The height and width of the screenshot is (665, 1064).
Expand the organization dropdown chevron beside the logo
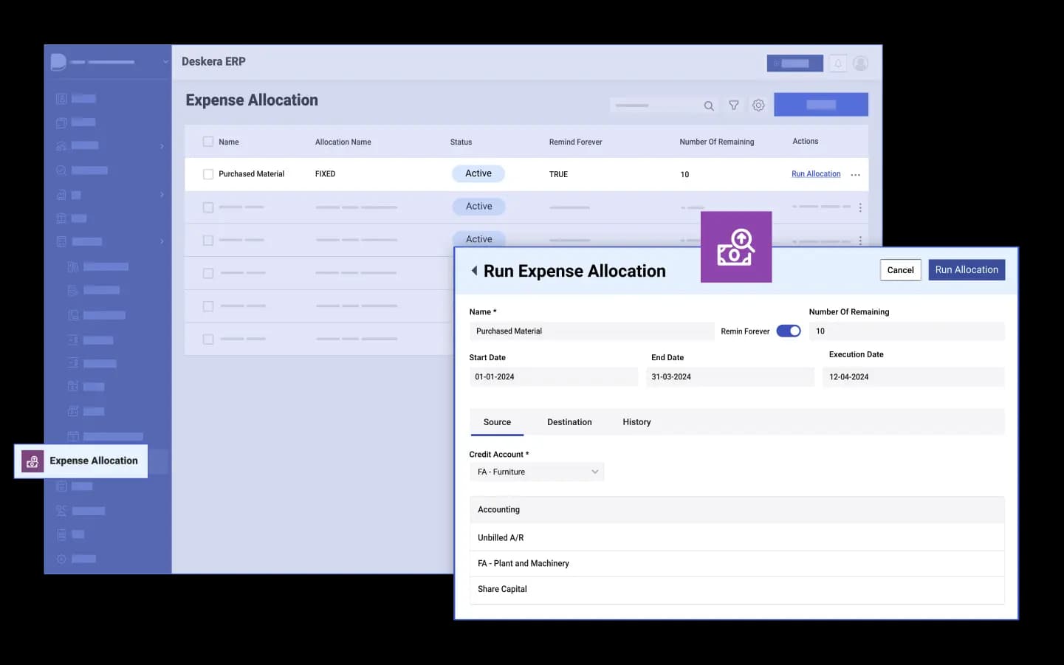pyautogui.click(x=165, y=62)
